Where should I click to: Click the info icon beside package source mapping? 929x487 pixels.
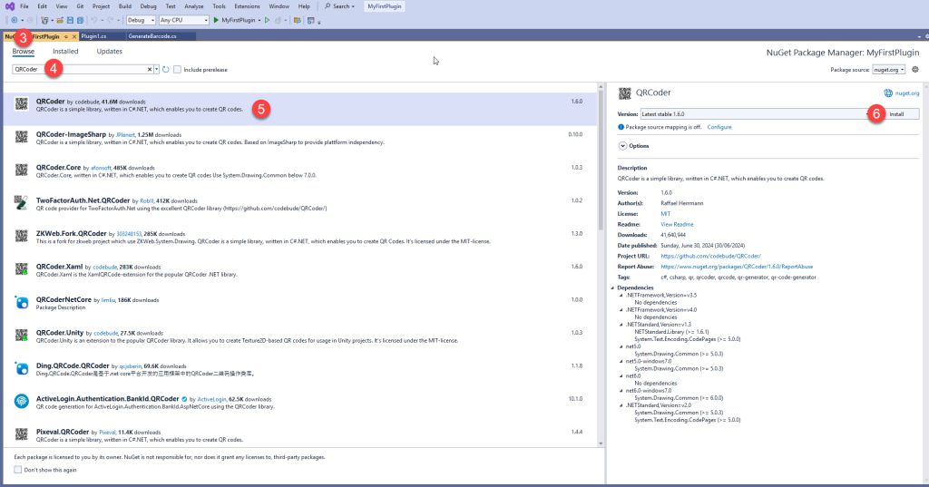click(x=621, y=127)
